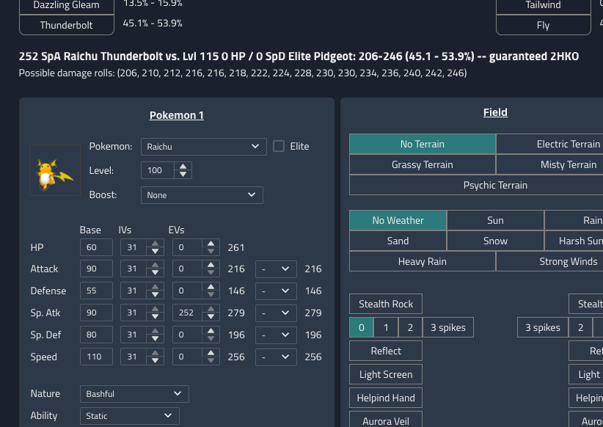
Task: Set weather to Sand
Action: click(398, 241)
